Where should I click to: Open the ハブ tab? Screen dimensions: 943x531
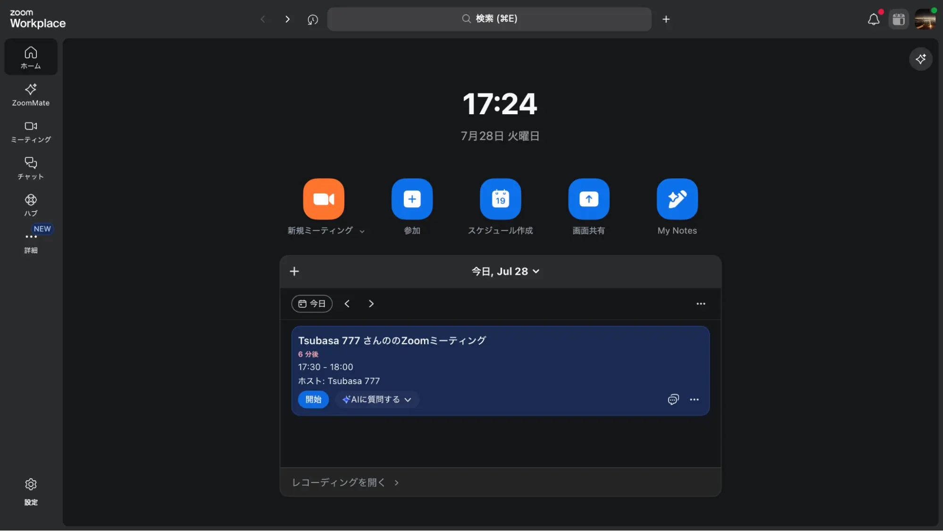(31, 205)
